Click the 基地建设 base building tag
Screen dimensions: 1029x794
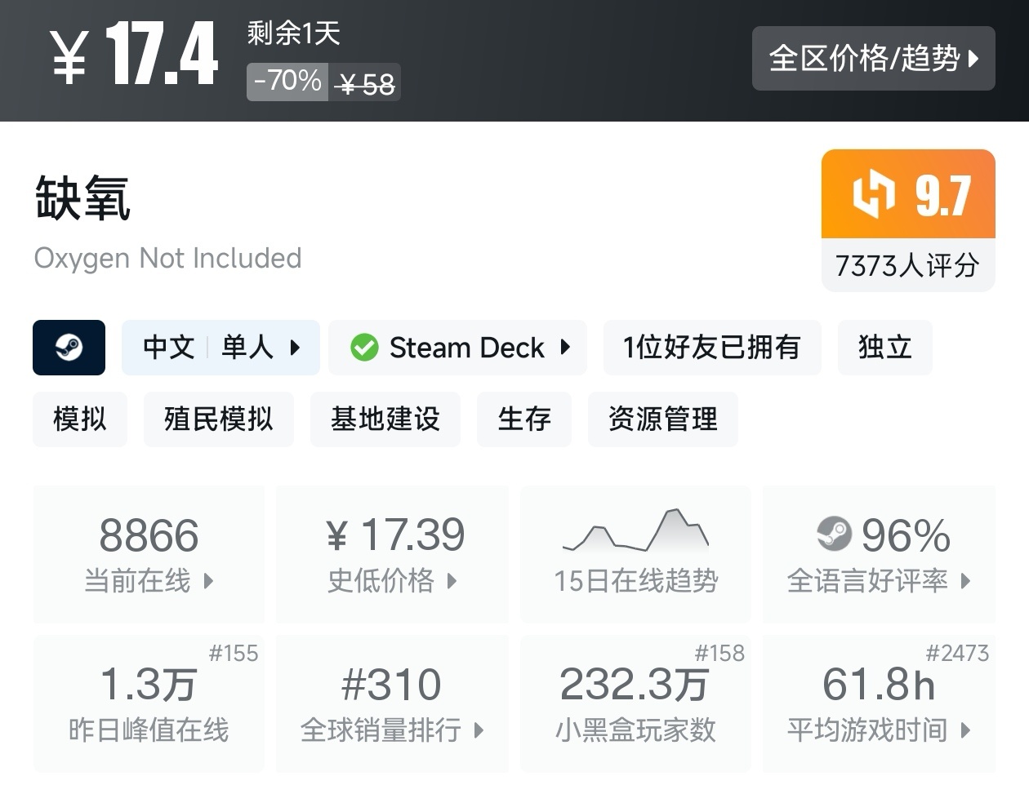point(385,419)
